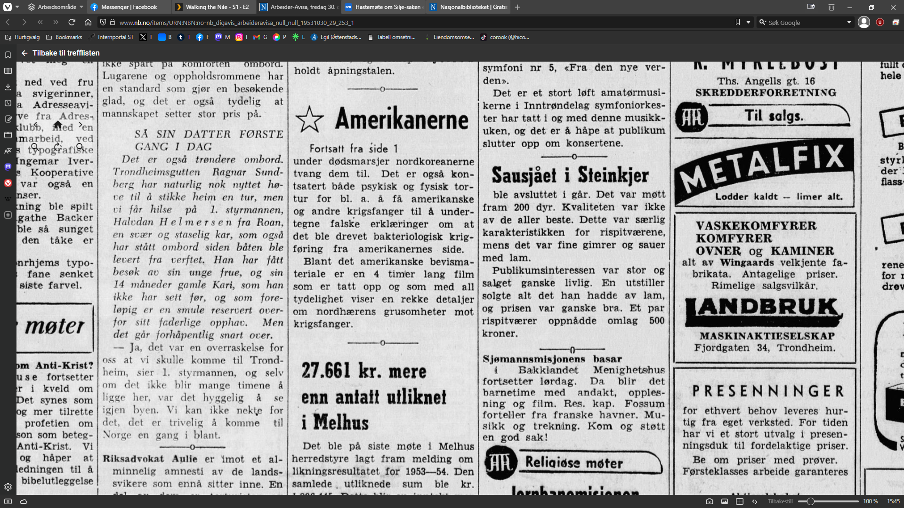Bookmark this page in address bar
The width and height of the screenshot is (904, 508).
738,22
